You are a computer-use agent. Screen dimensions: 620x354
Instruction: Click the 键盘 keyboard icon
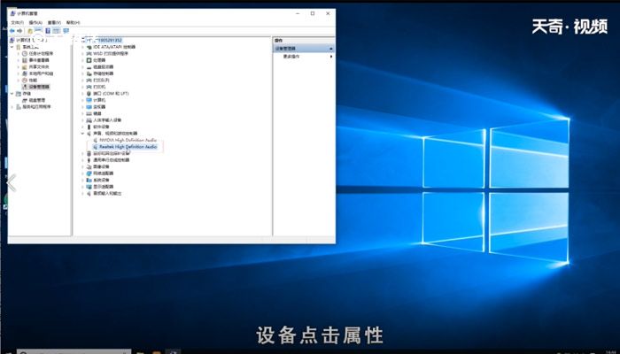click(89, 113)
